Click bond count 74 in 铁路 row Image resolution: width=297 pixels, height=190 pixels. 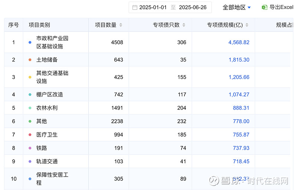[183, 148]
